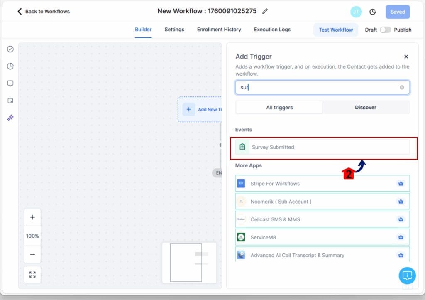This screenshot has height=300, width=425.
Task: Go Back to Workflows
Action: click(43, 11)
